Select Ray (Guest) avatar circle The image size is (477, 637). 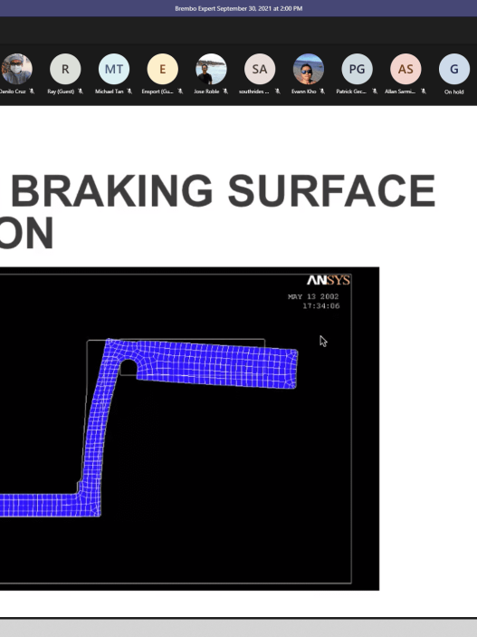click(65, 69)
